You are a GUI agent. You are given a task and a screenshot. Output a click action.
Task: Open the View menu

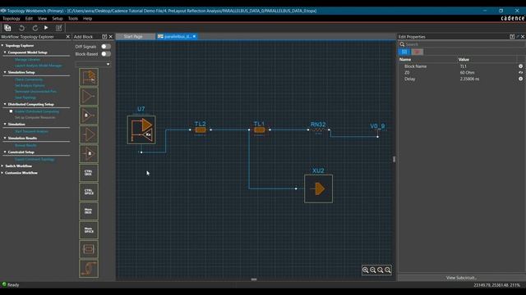[42, 19]
